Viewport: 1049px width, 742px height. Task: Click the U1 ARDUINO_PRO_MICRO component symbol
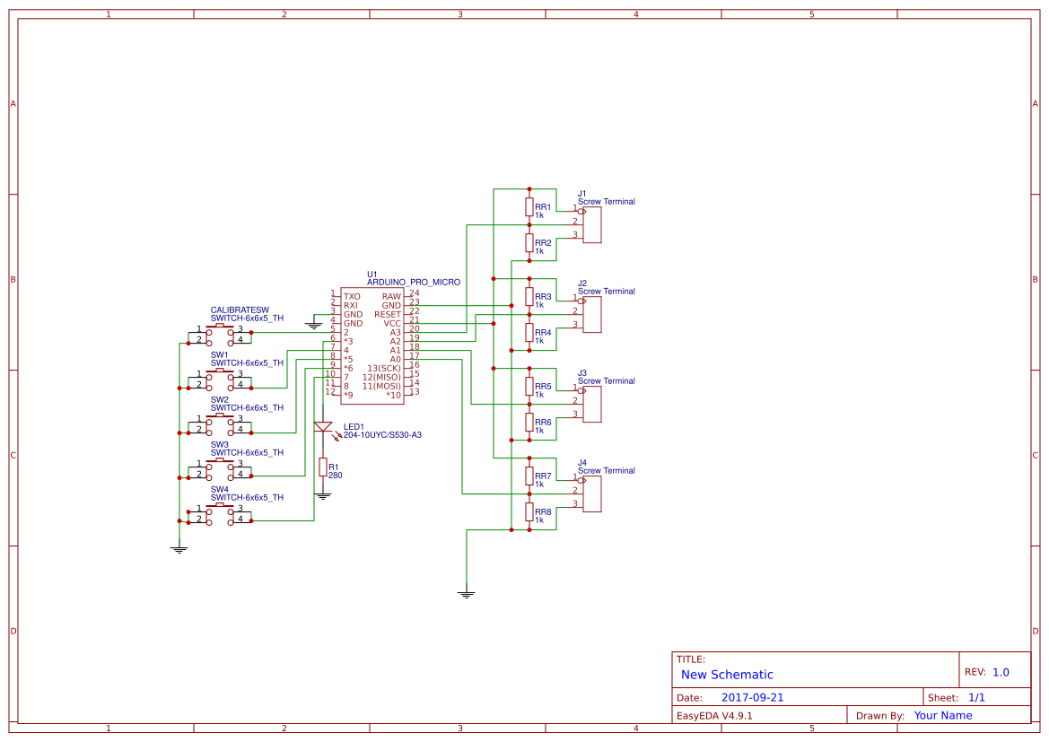click(x=371, y=345)
